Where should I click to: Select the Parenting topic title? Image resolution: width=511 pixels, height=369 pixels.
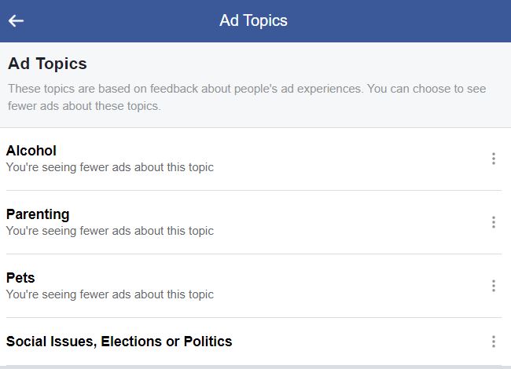coord(38,214)
